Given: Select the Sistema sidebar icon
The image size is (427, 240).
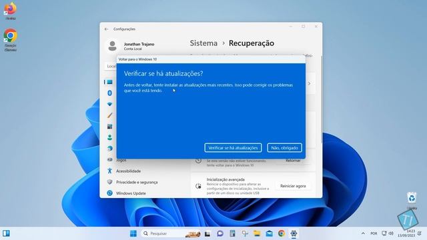Looking at the screenshot, I should tap(109, 82).
